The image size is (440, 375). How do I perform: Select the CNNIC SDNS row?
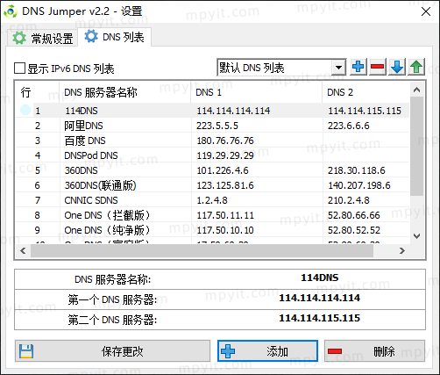(x=212, y=200)
